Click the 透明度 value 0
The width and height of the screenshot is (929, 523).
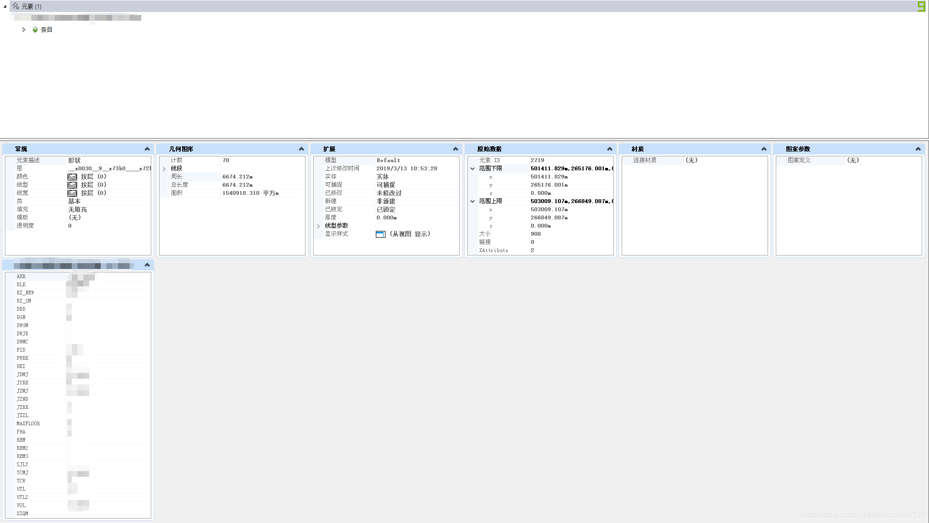(x=70, y=226)
